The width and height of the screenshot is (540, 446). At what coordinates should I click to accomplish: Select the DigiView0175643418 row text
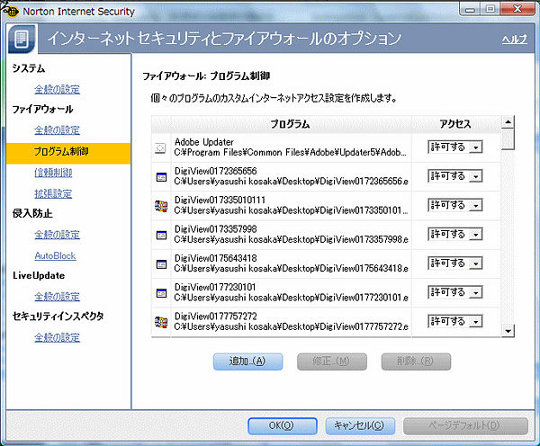[x=291, y=263]
